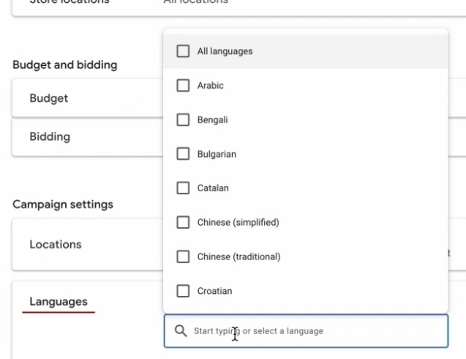Pick the Chinese (traditional) option text
The width and height of the screenshot is (466, 359).
point(238,257)
